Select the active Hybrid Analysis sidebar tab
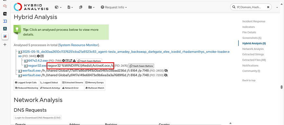284x125 pixels. (x=5, y=36)
